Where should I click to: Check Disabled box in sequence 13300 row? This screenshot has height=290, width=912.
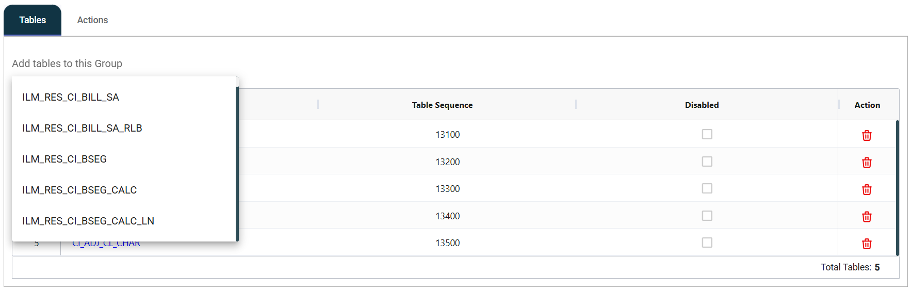click(707, 188)
